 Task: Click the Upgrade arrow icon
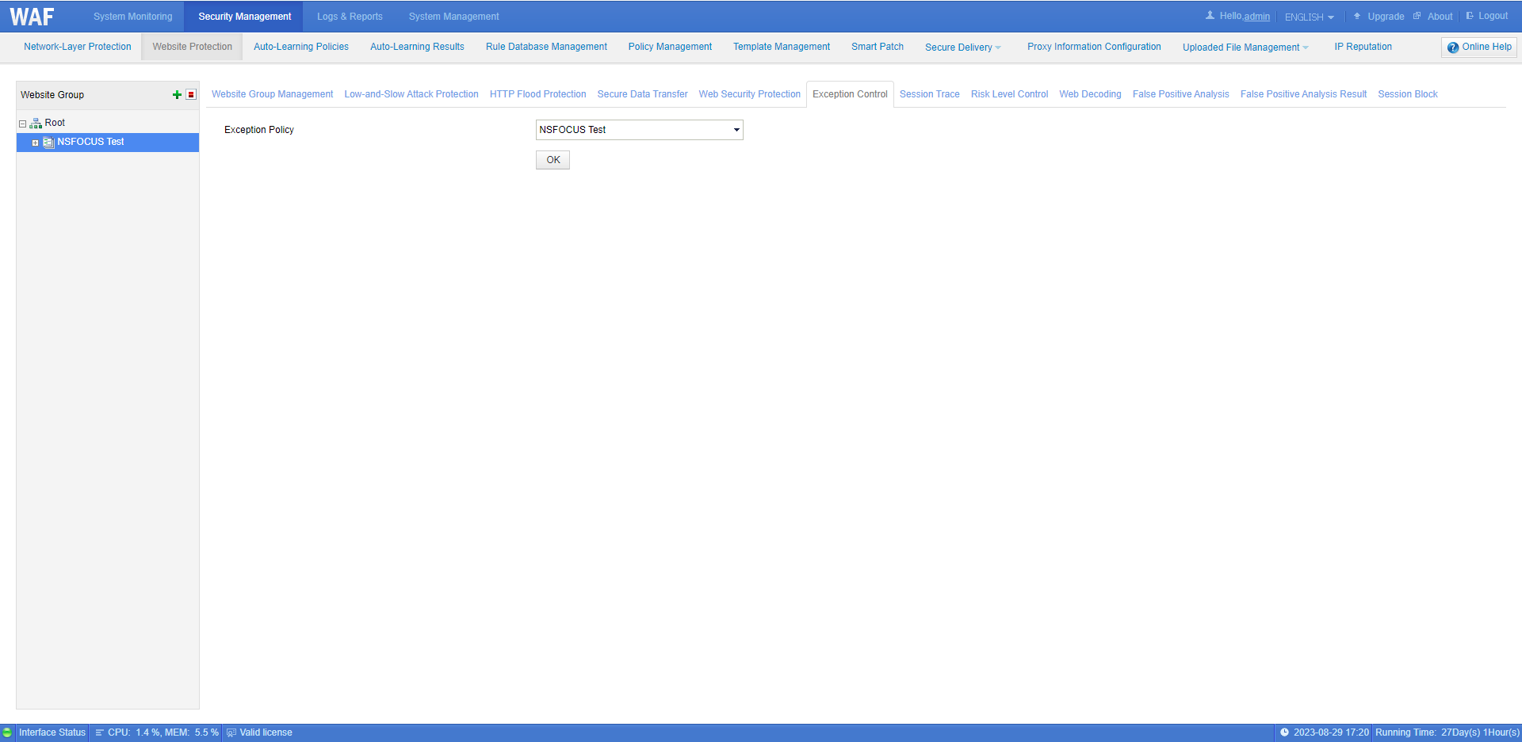(1357, 16)
